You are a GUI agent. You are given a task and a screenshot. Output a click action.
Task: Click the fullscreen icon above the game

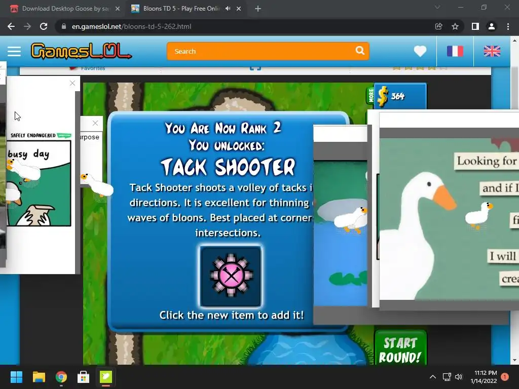[x=255, y=68]
